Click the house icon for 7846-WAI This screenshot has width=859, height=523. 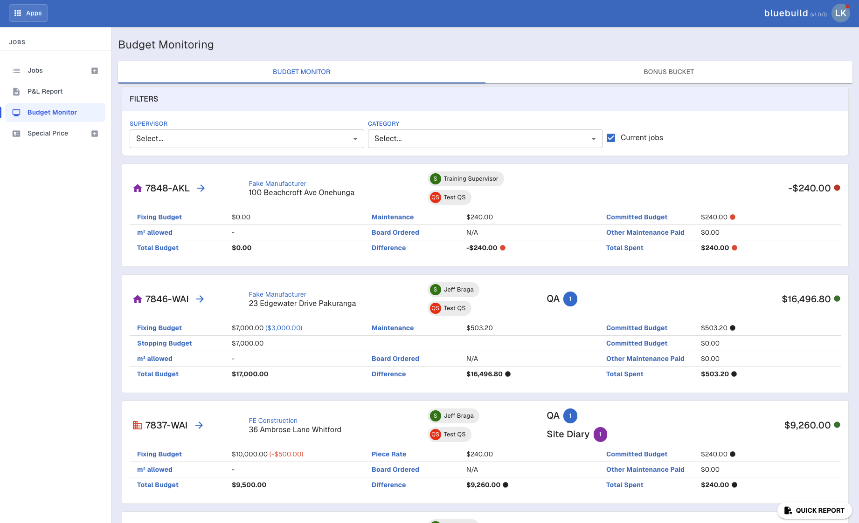pyautogui.click(x=138, y=299)
